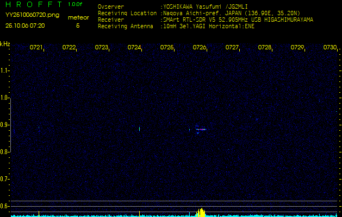The width and height of the screenshot is (342, 217).
Task: Click the 0722 time axis label
Action: [x=69, y=47]
